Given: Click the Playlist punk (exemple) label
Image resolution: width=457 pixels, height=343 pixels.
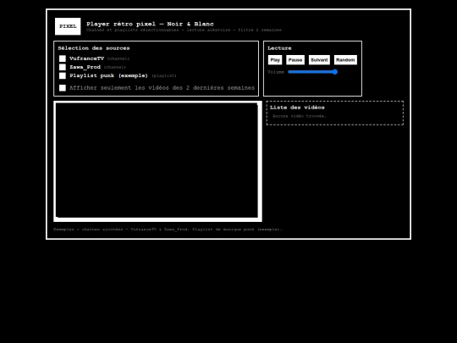Looking at the screenshot, I should (108, 76).
